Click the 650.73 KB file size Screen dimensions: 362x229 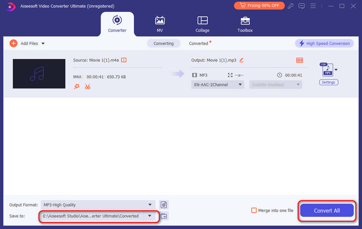click(x=116, y=77)
